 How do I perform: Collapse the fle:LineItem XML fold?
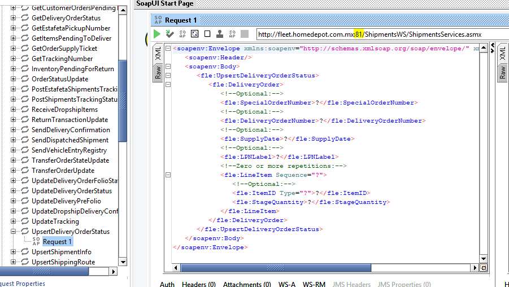(x=168, y=175)
